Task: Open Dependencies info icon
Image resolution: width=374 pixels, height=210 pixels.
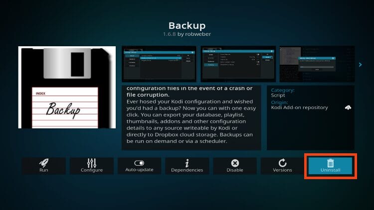Action: click(187, 163)
